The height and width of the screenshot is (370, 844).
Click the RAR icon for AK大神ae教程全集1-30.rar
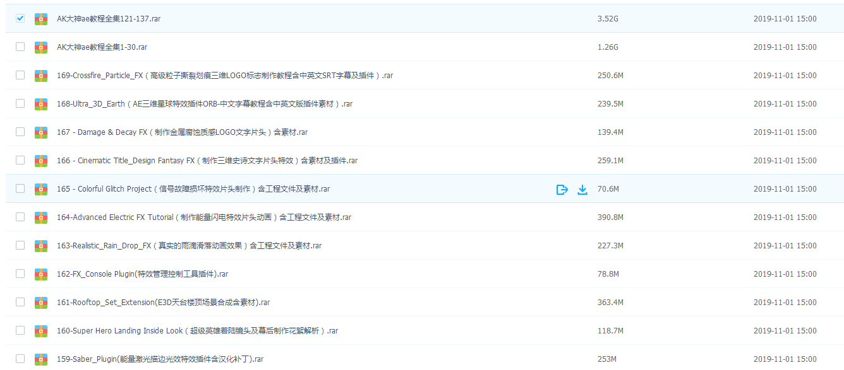click(x=41, y=47)
